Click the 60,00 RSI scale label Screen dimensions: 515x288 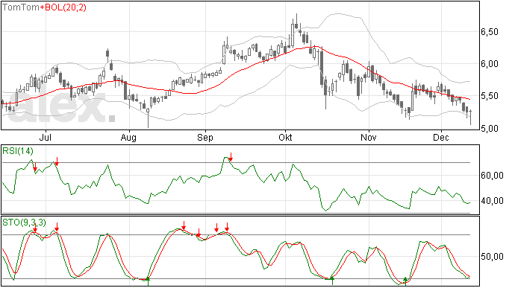point(492,176)
